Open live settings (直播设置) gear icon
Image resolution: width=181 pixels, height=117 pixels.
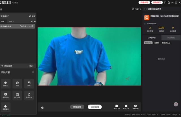point(135,107)
